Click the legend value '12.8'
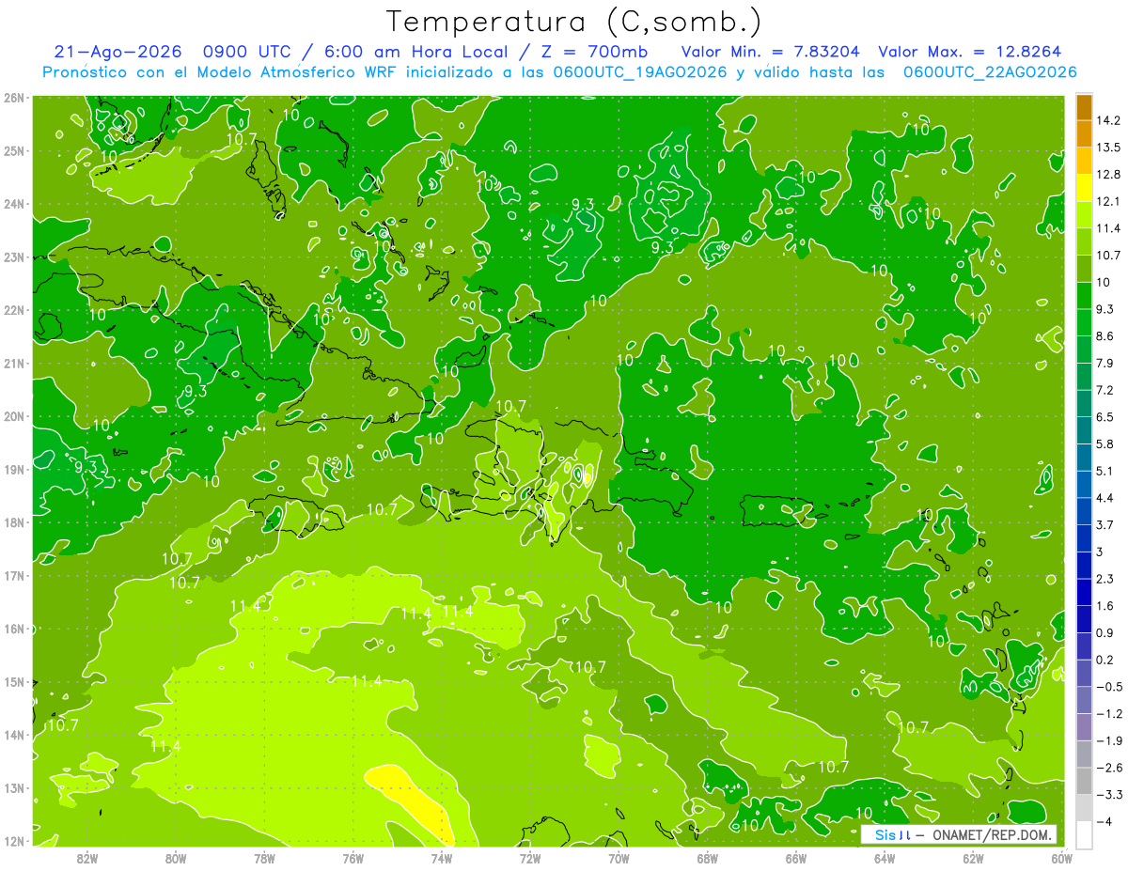The height and width of the screenshot is (871, 1128). tap(1108, 174)
